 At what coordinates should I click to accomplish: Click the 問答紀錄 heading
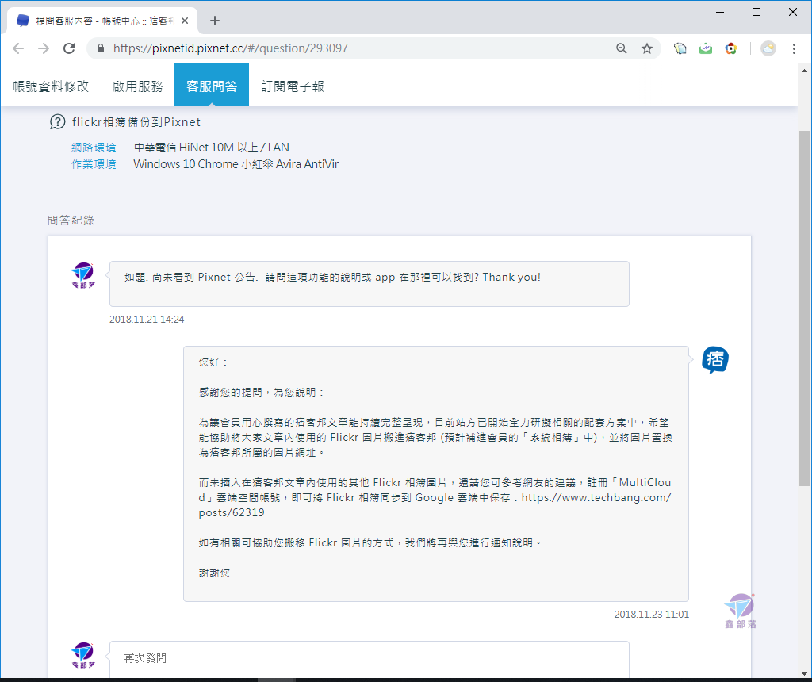[x=71, y=220]
